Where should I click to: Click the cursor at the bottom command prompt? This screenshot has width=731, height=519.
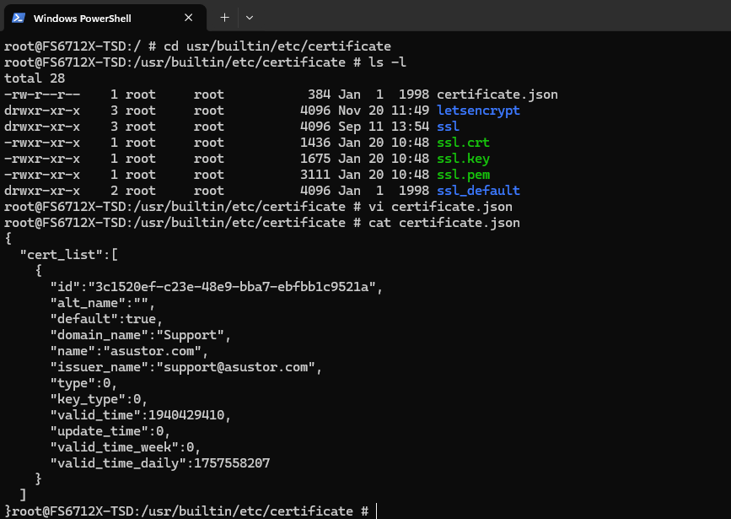click(x=377, y=511)
